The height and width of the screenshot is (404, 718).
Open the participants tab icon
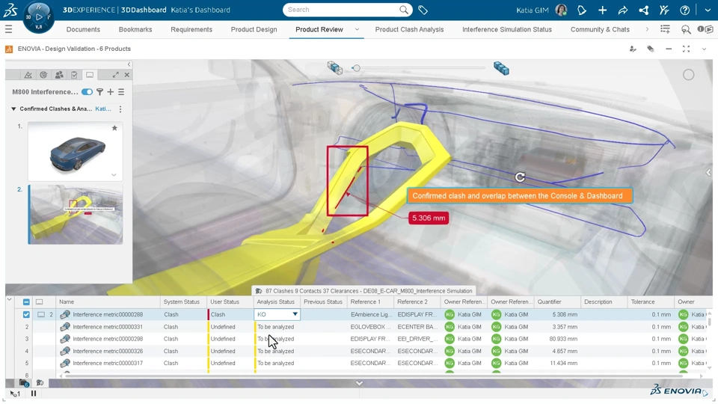coord(59,75)
